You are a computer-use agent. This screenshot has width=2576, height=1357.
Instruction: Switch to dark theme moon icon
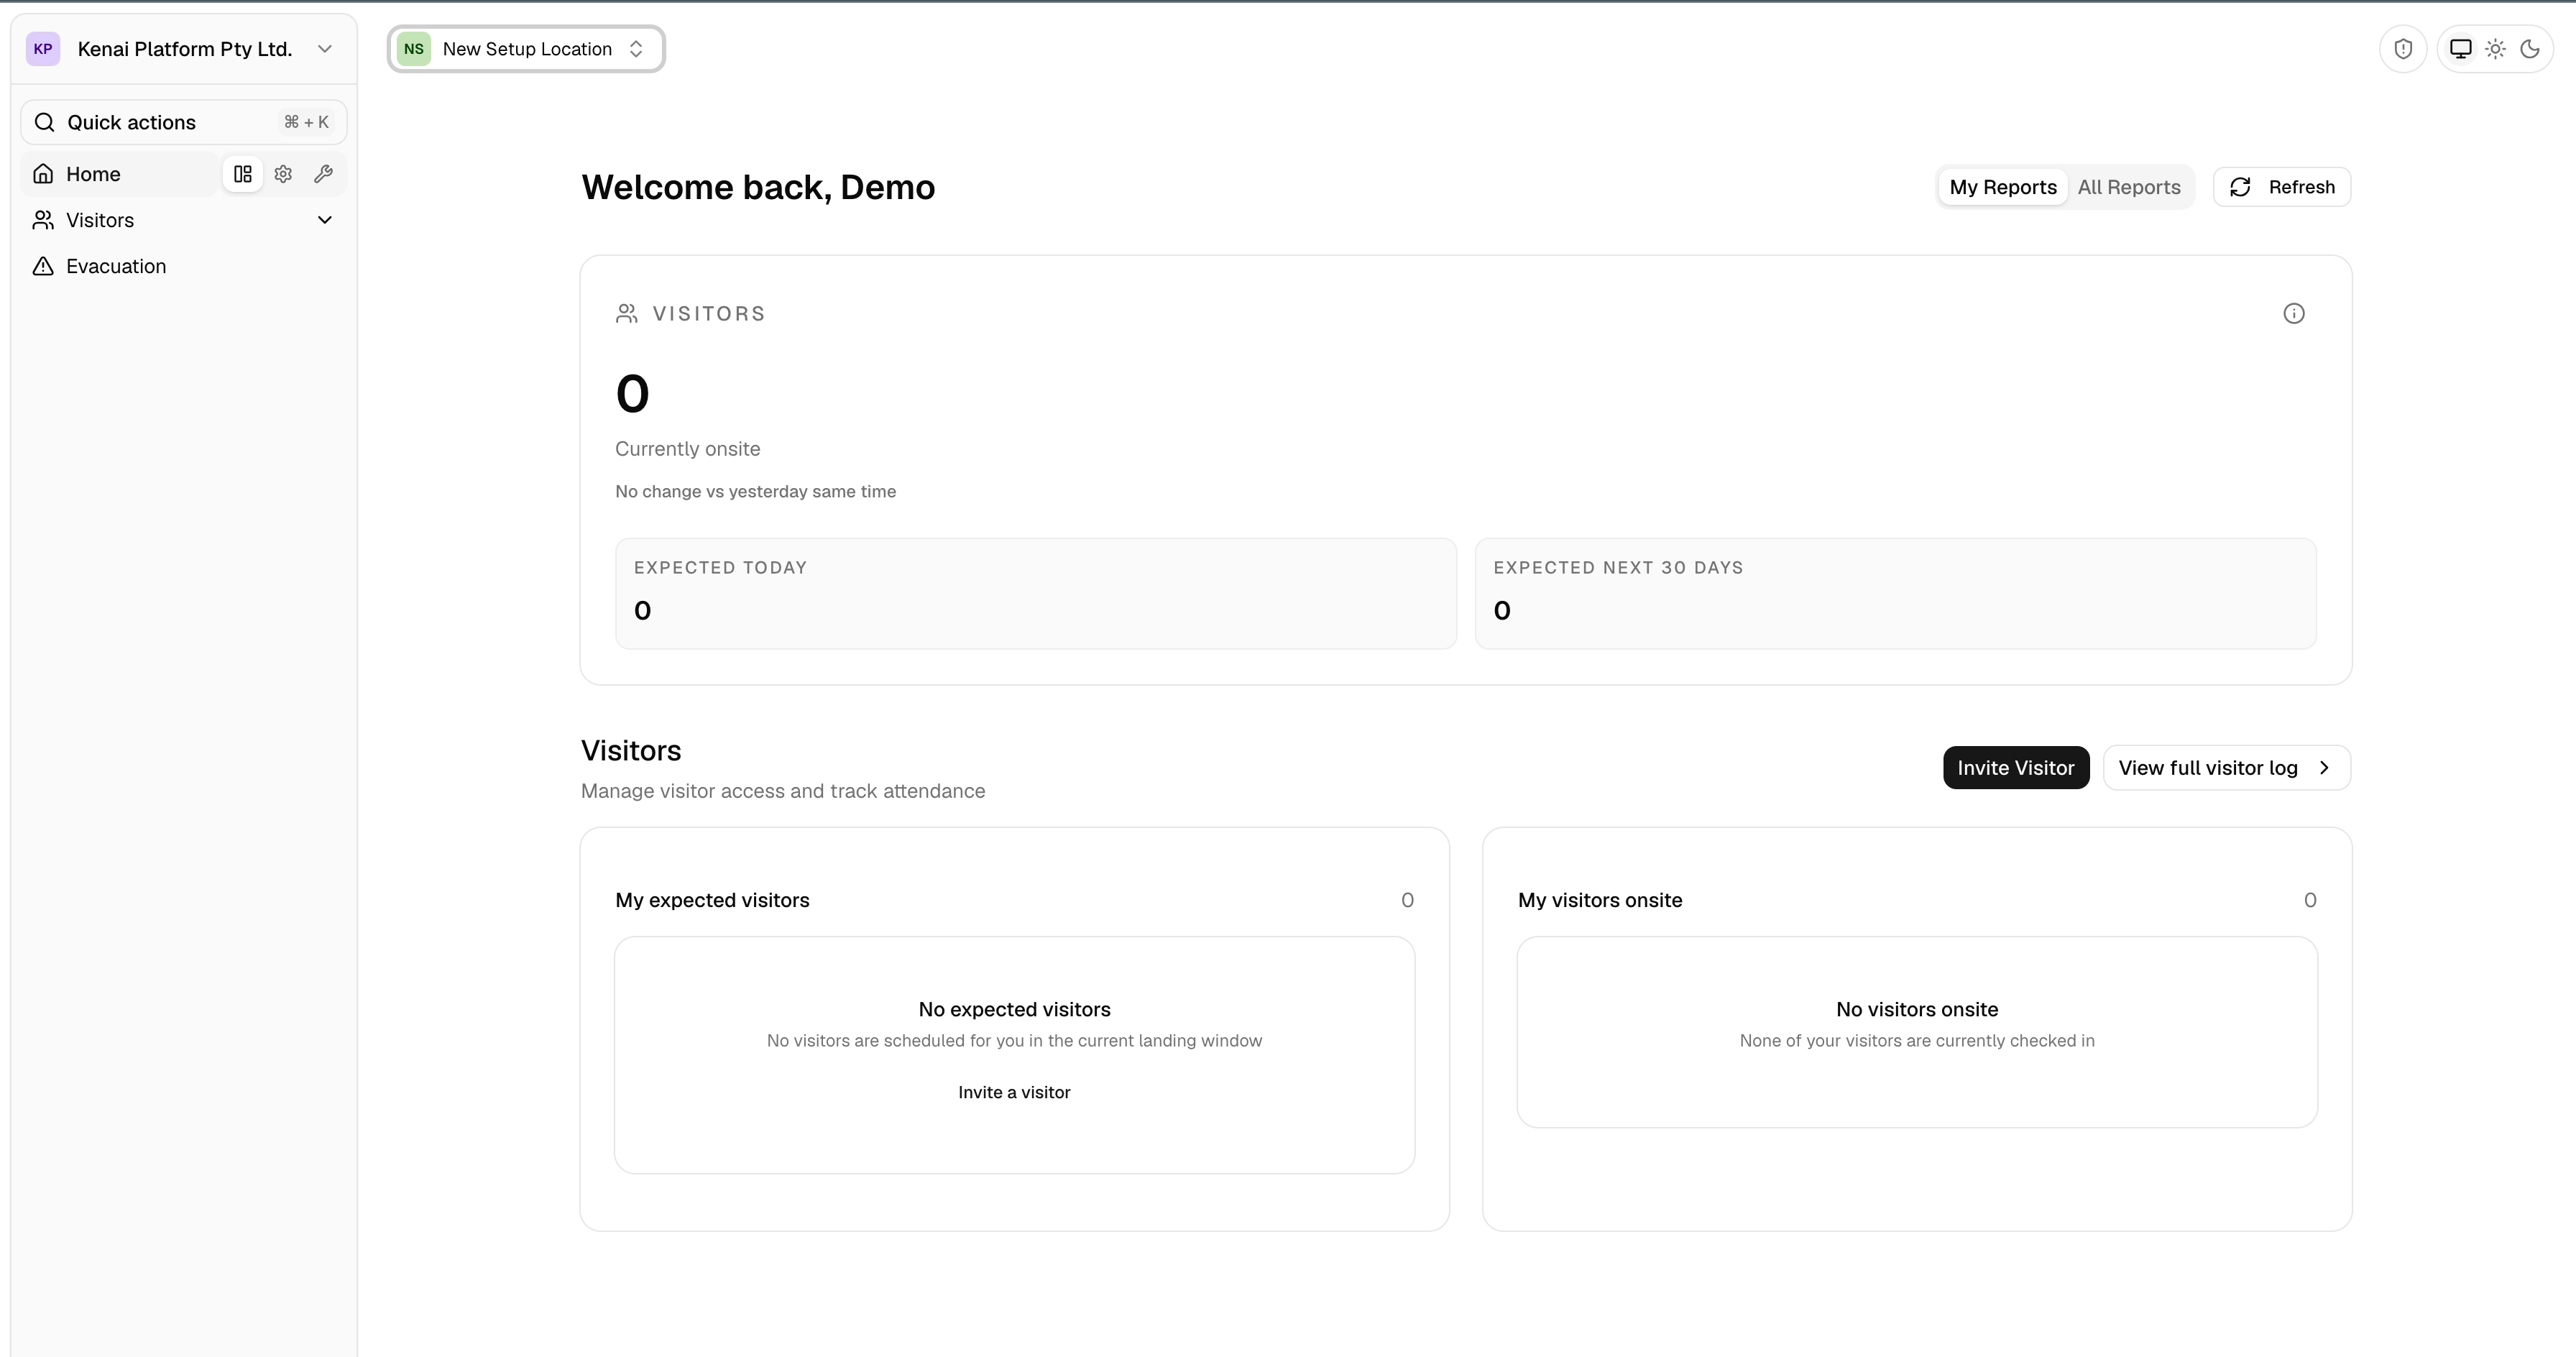tap(2530, 49)
